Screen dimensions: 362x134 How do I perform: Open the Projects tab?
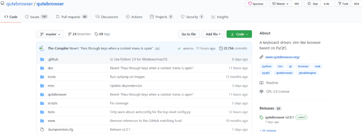(162, 17)
